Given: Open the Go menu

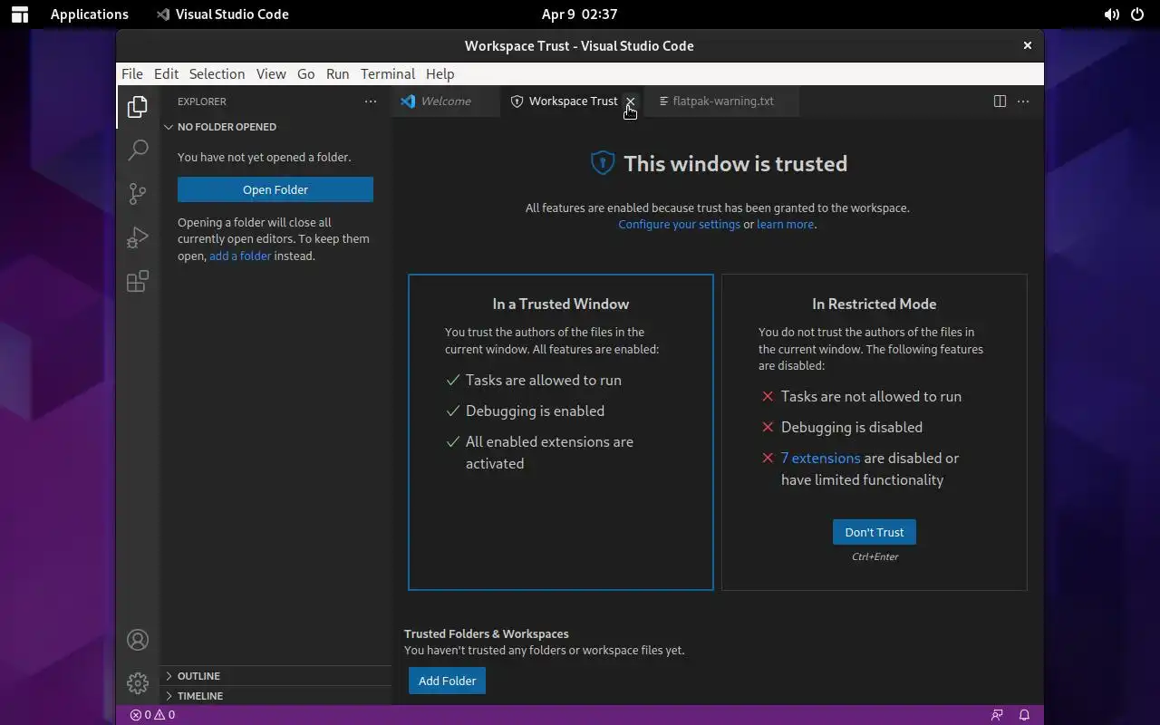Looking at the screenshot, I should tap(306, 74).
